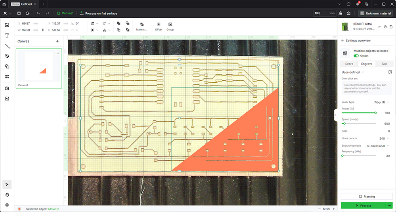Open the User-defined material dropdown
Image resolution: width=396 pixels, height=212 pixels.
(352, 72)
